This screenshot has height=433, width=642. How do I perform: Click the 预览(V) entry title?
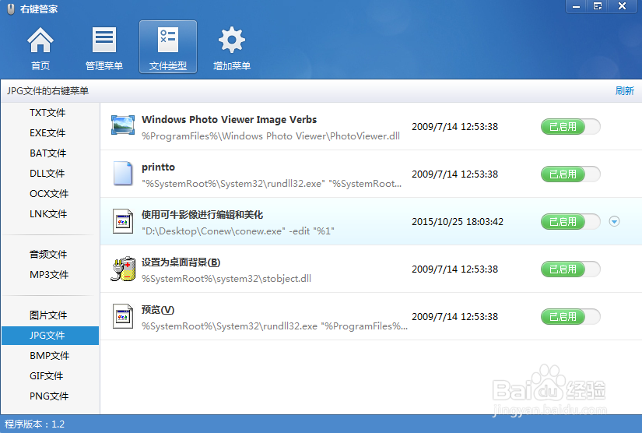click(x=158, y=310)
